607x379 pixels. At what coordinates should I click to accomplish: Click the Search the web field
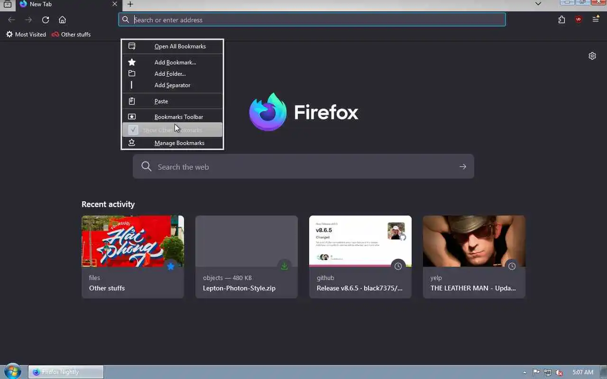pos(303,166)
